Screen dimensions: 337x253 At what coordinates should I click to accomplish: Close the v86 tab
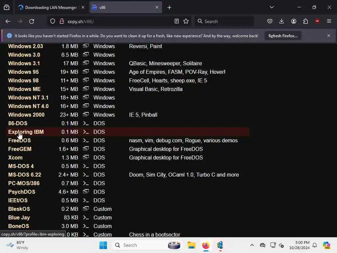157,7
